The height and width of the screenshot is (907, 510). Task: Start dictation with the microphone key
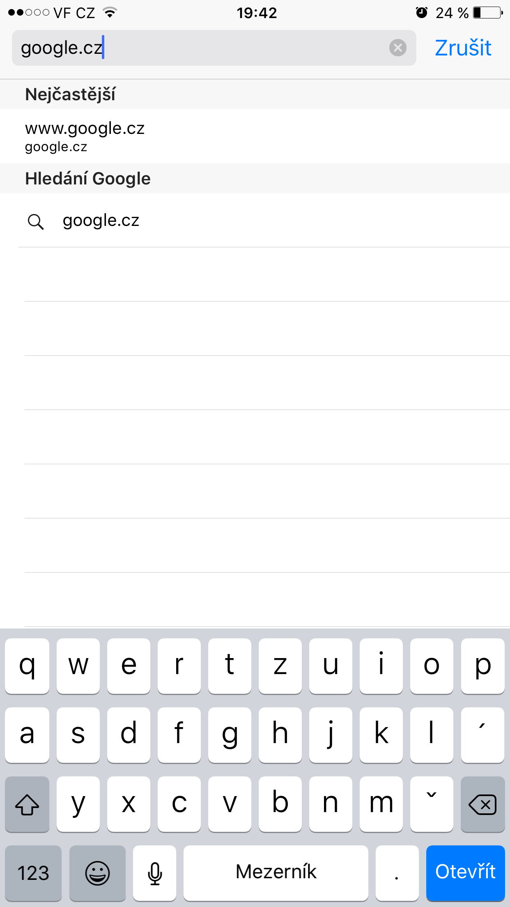[x=155, y=872]
